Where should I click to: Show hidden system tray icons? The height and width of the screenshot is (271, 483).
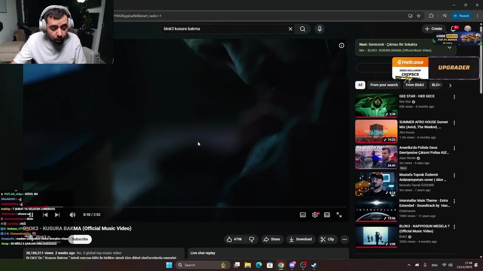[x=409, y=265]
